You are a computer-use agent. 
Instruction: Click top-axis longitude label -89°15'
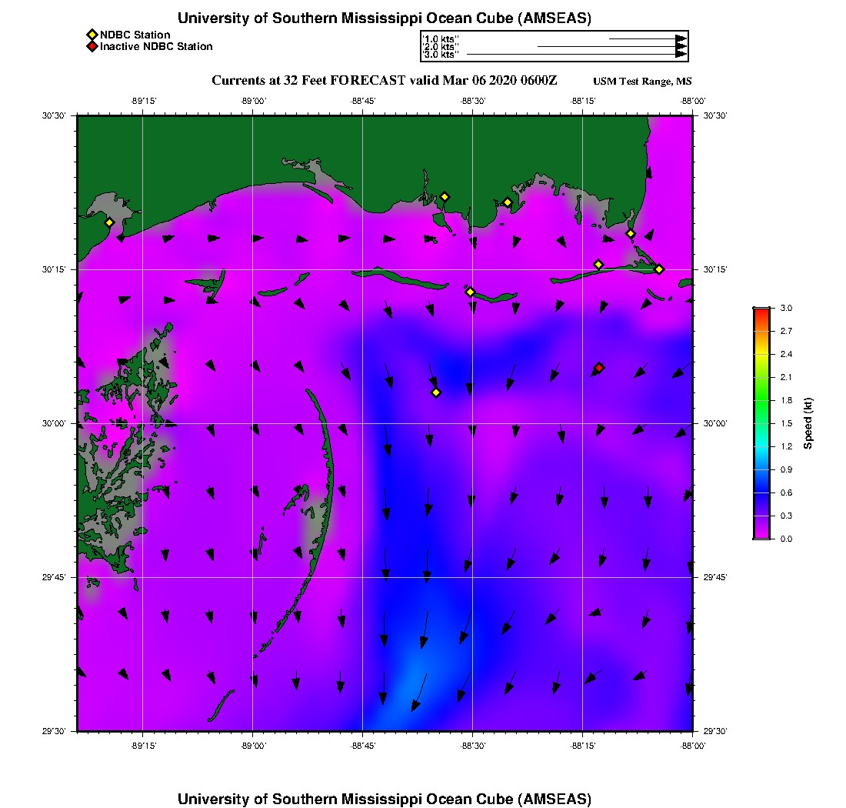tap(144, 101)
